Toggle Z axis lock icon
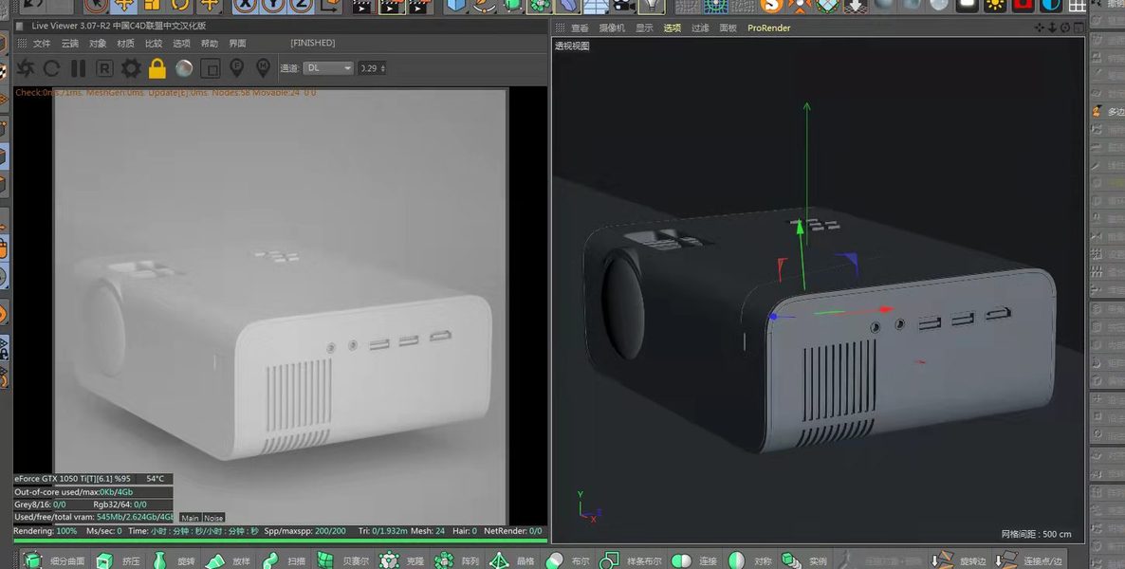Screen dimensions: 1125x569 301,5
